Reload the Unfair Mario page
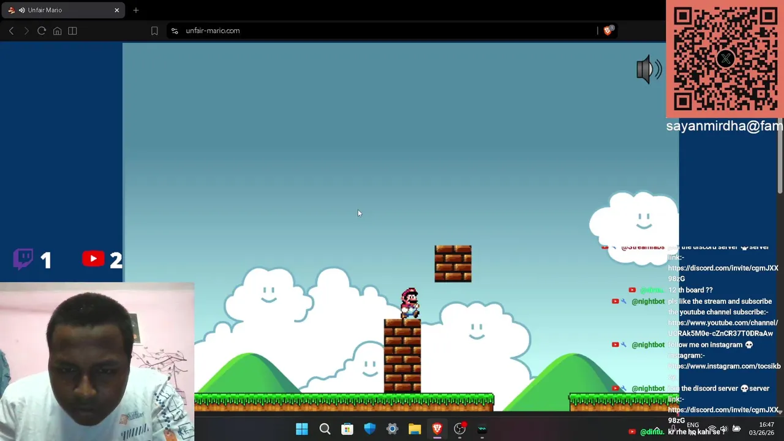 [42, 31]
